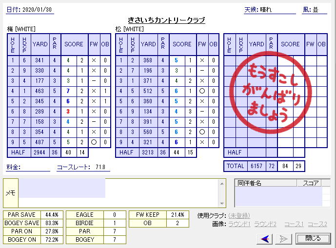Viewport: 336px width, 248px height.
Task: Click the 料金 fee field
Action: pos(33,167)
